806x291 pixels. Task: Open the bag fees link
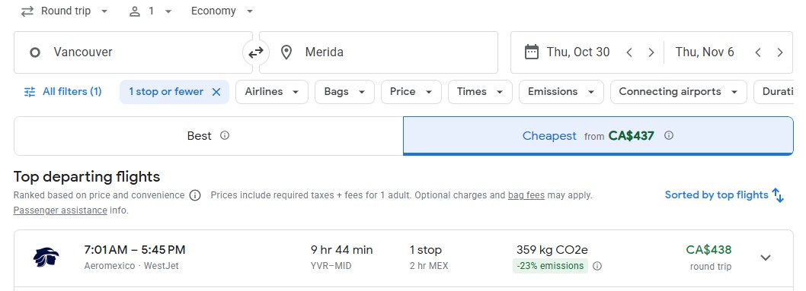526,195
